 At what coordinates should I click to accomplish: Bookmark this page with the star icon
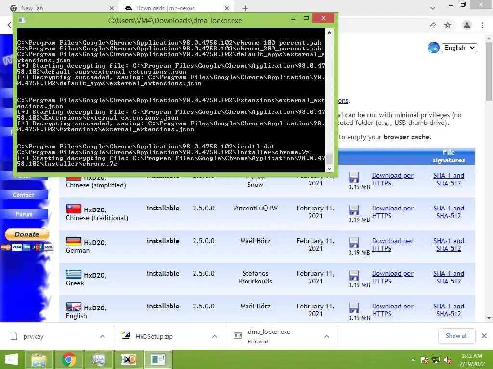point(448,25)
